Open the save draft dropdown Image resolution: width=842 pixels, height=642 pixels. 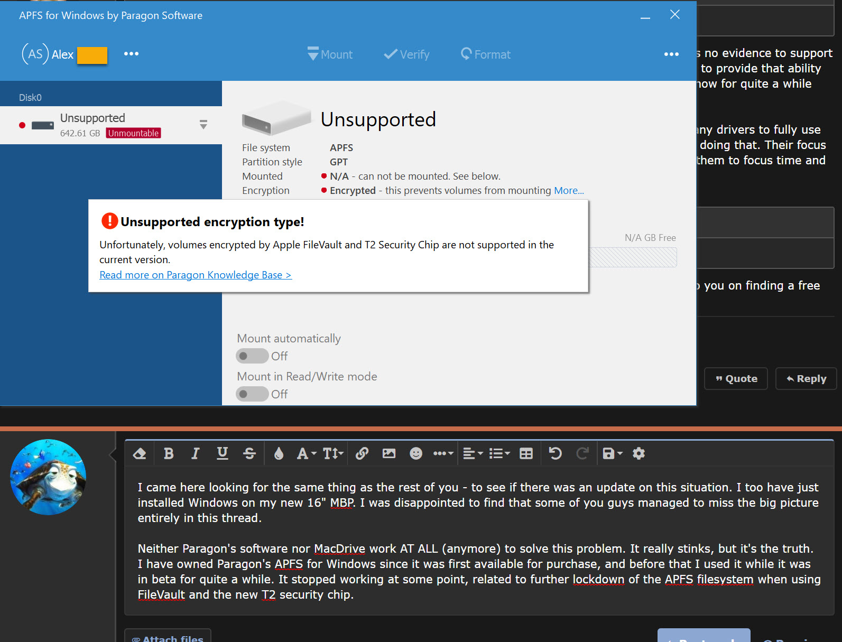pos(613,453)
